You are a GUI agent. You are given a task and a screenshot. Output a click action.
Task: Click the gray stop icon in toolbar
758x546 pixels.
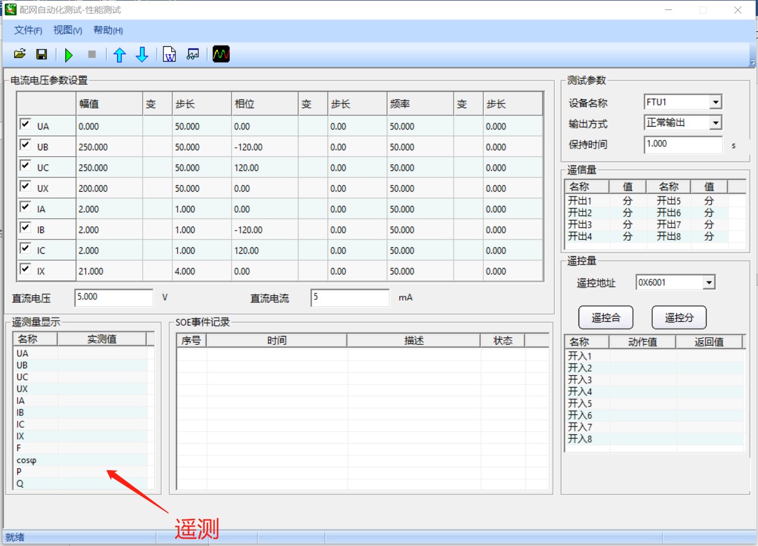click(92, 54)
